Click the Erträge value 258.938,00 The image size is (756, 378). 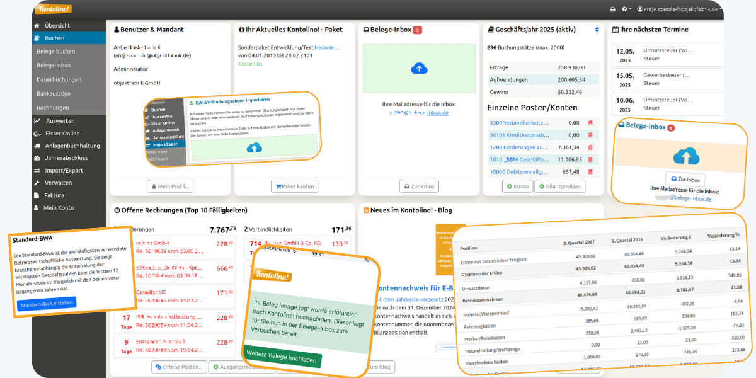(571, 67)
